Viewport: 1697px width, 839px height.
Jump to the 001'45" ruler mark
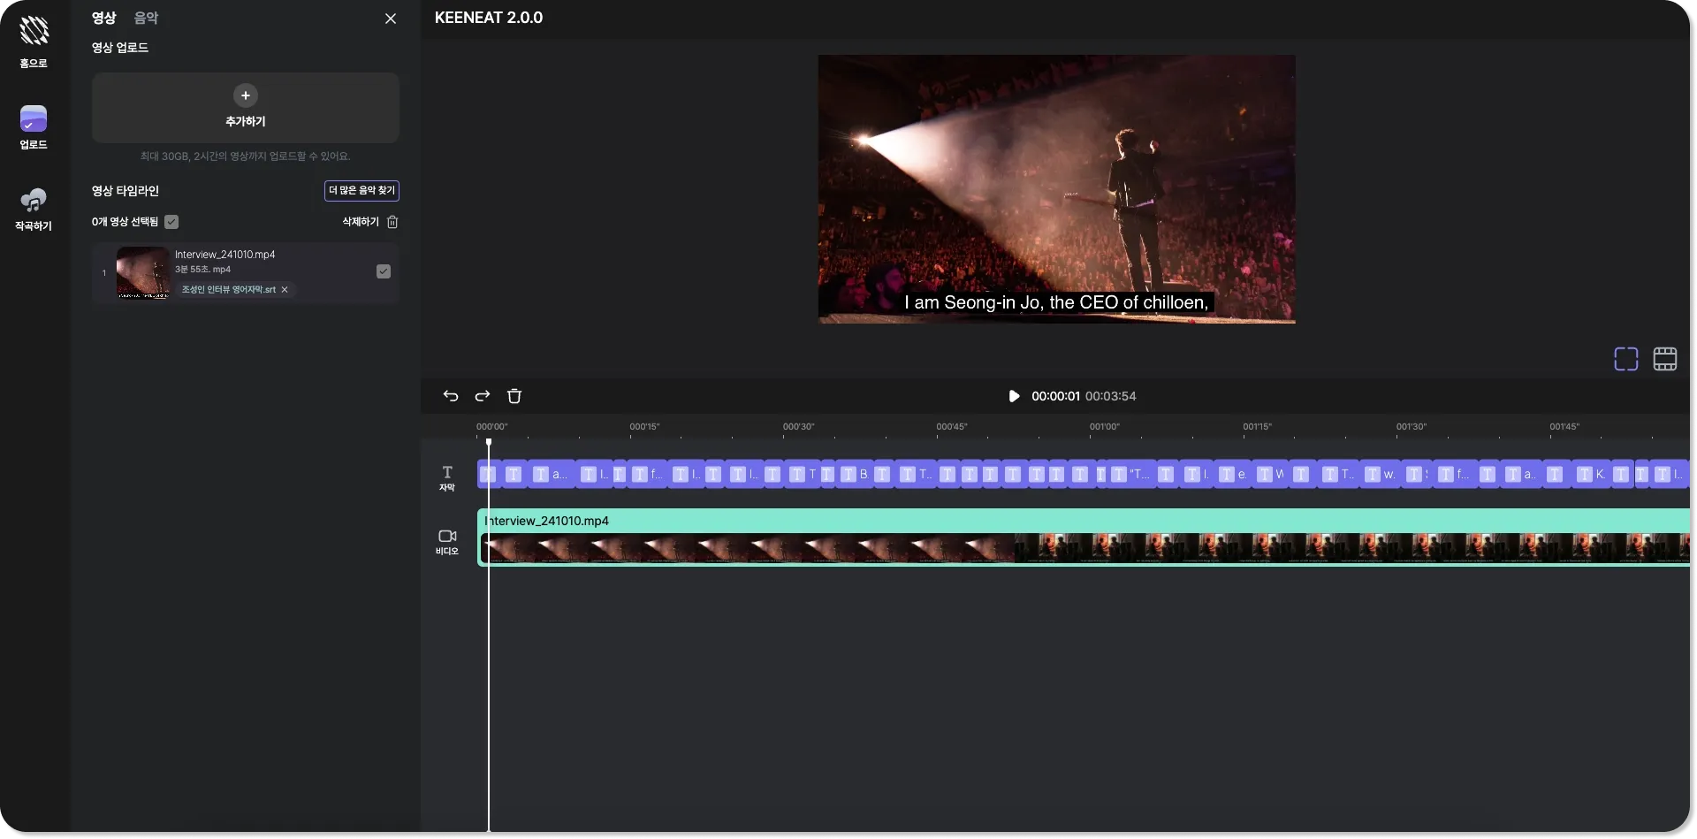click(1564, 427)
